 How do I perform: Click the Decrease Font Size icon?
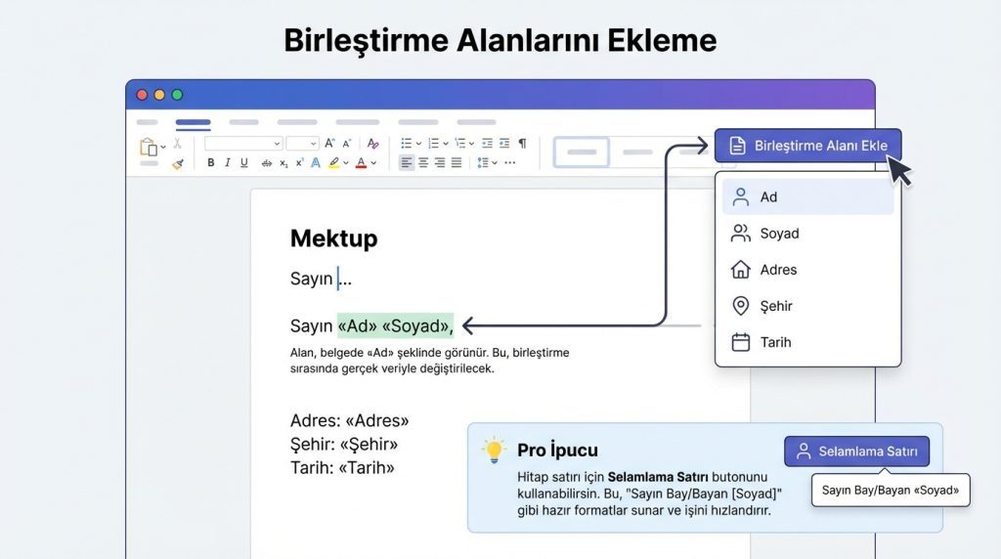[x=347, y=144]
